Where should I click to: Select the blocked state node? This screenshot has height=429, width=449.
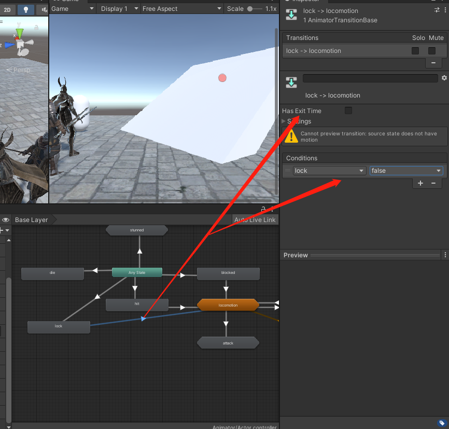click(228, 274)
